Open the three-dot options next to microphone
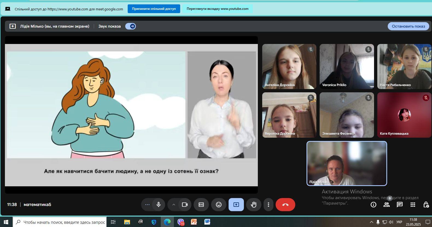Screen dimensions: 432x227 point(147,205)
